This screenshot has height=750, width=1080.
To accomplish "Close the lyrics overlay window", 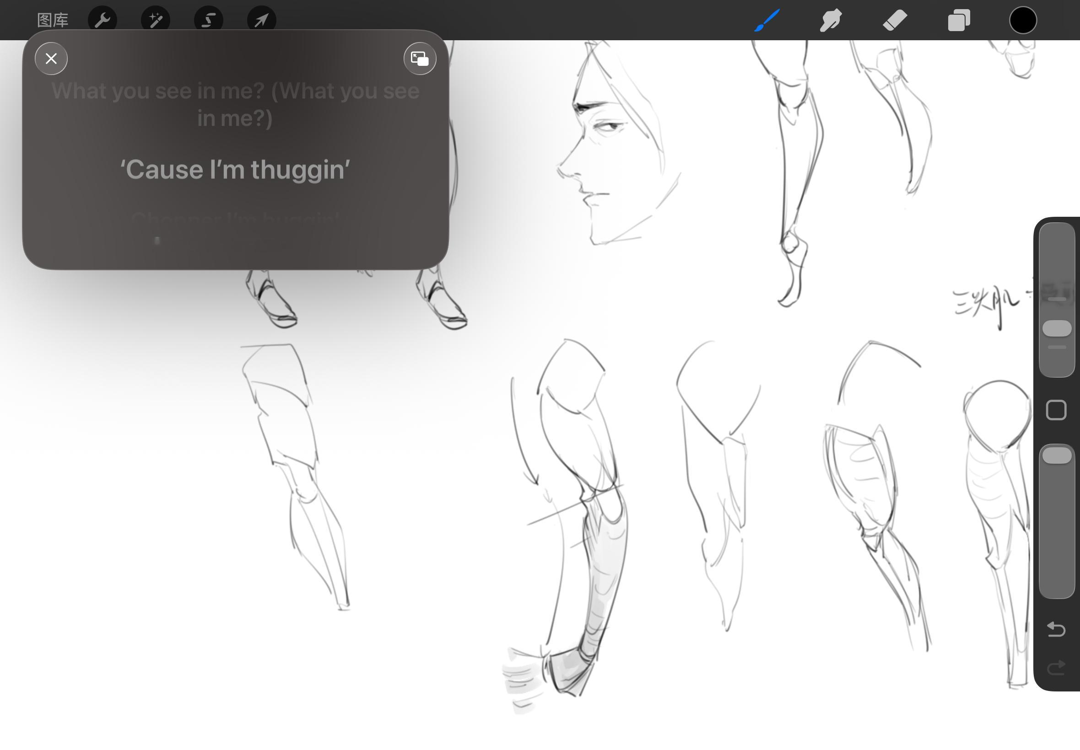I will (51, 59).
